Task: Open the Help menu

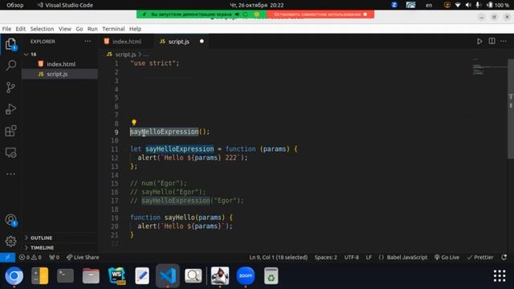Action: point(135,29)
